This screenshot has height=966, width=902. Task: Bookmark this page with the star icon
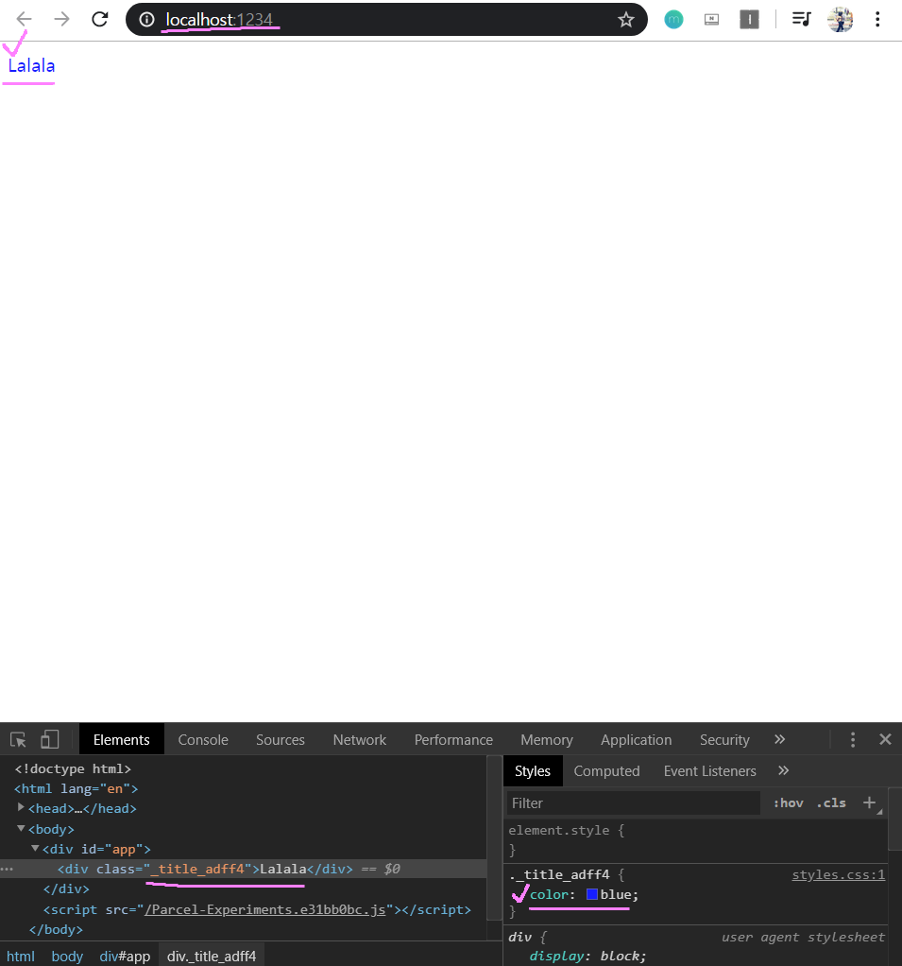click(626, 20)
